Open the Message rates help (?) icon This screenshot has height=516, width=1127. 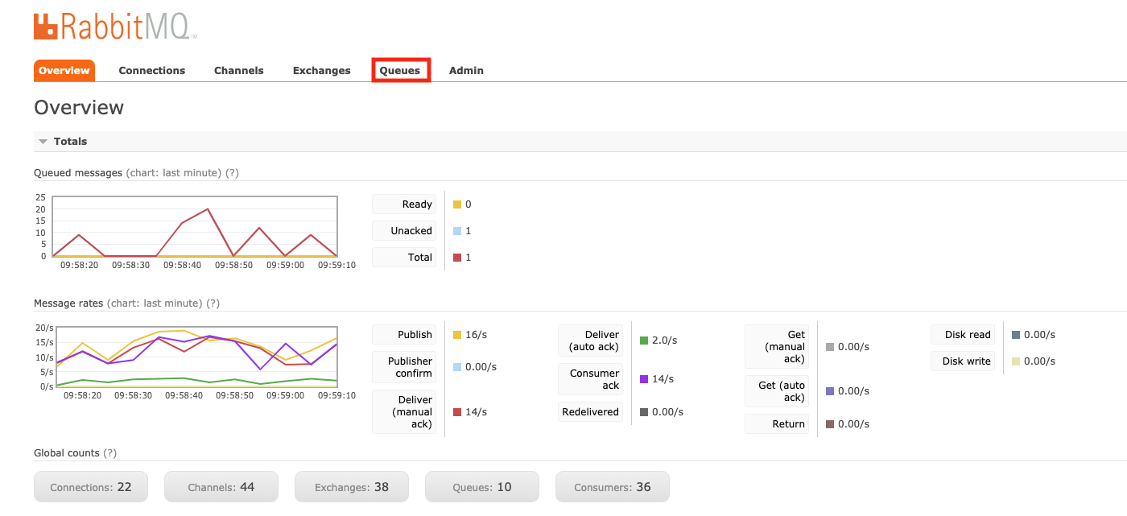[213, 303]
